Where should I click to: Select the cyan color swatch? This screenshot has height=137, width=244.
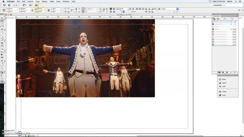pos(225,32)
